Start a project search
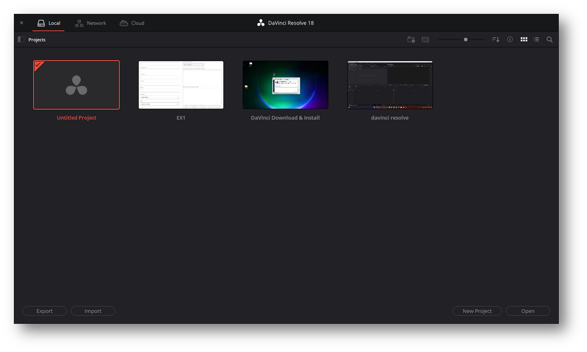Viewport: 587px width, 352px height. [549, 39]
